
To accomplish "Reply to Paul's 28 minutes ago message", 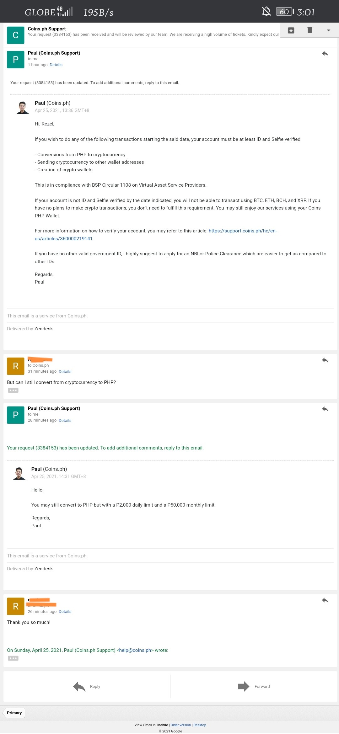I will pyautogui.click(x=325, y=409).
